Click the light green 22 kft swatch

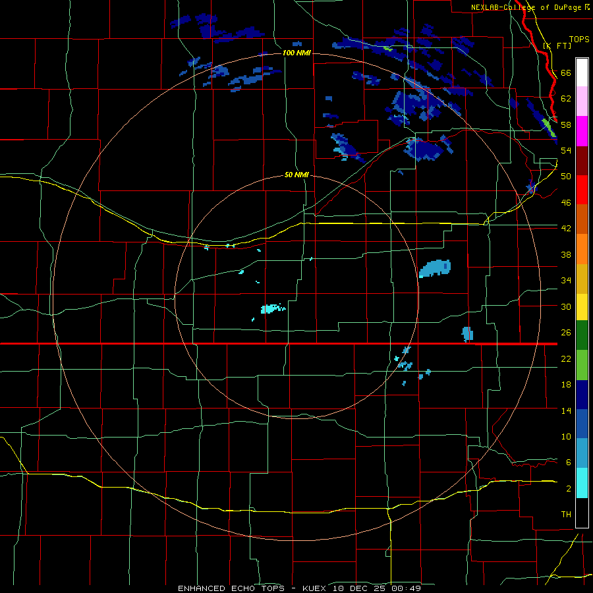[582, 365]
